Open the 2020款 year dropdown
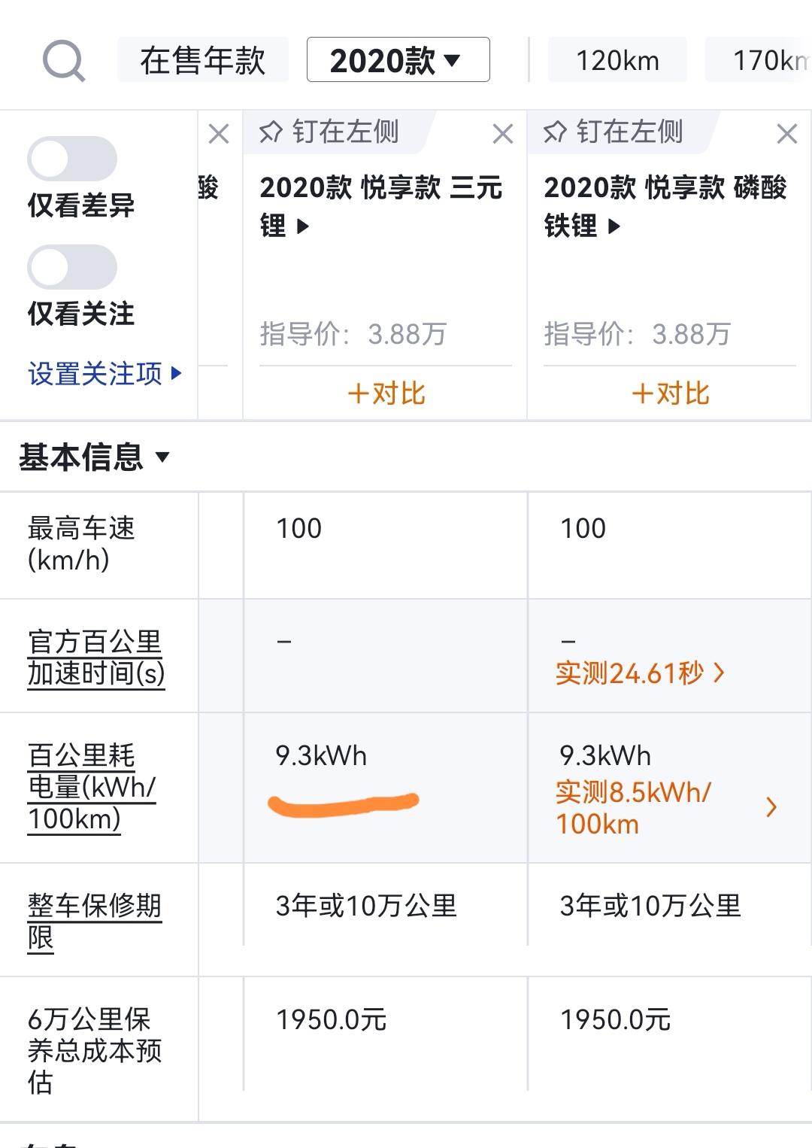Screen dimensions: 812x1148 point(398,59)
